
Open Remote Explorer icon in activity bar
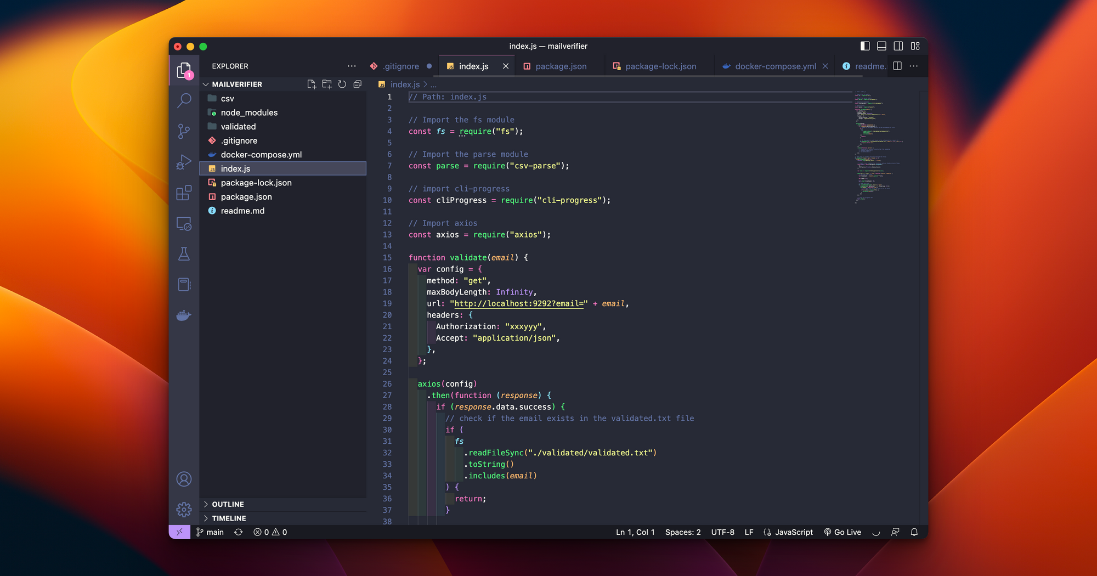coord(184,223)
